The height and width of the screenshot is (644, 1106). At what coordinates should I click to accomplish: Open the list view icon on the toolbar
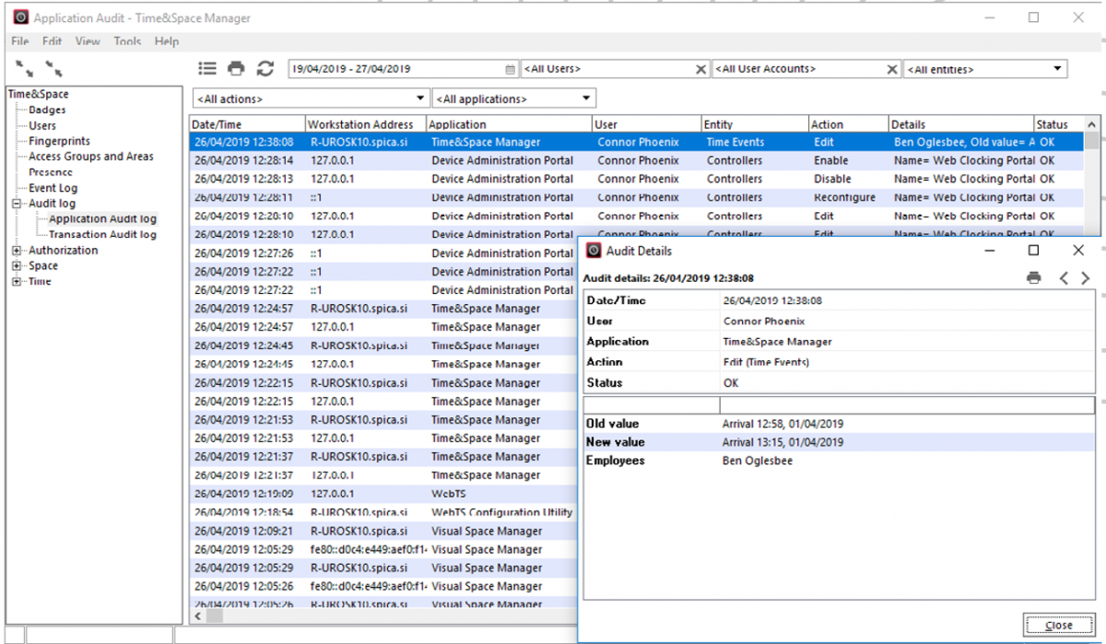pyautogui.click(x=207, y=67)
